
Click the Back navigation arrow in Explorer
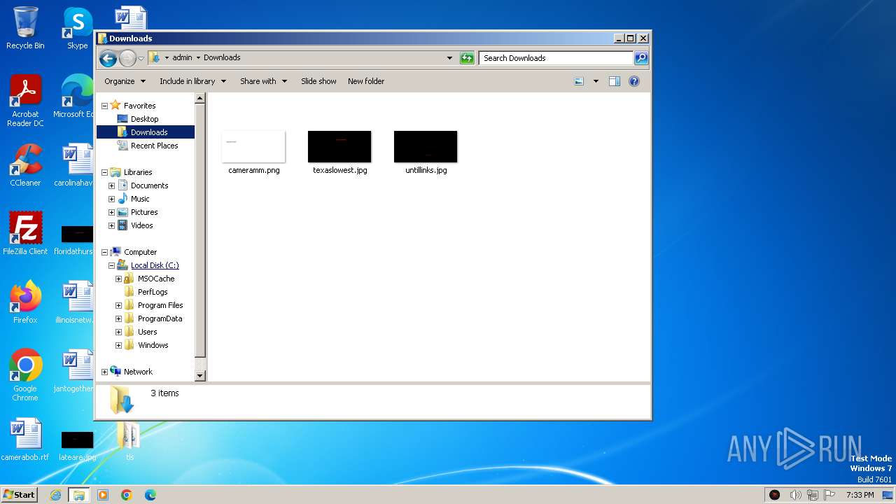pyautogui.click(x=108, y=58)
